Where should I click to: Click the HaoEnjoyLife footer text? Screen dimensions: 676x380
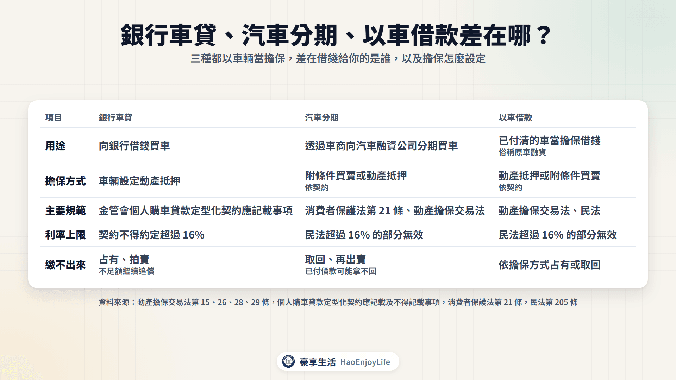[x=365, y=362]
